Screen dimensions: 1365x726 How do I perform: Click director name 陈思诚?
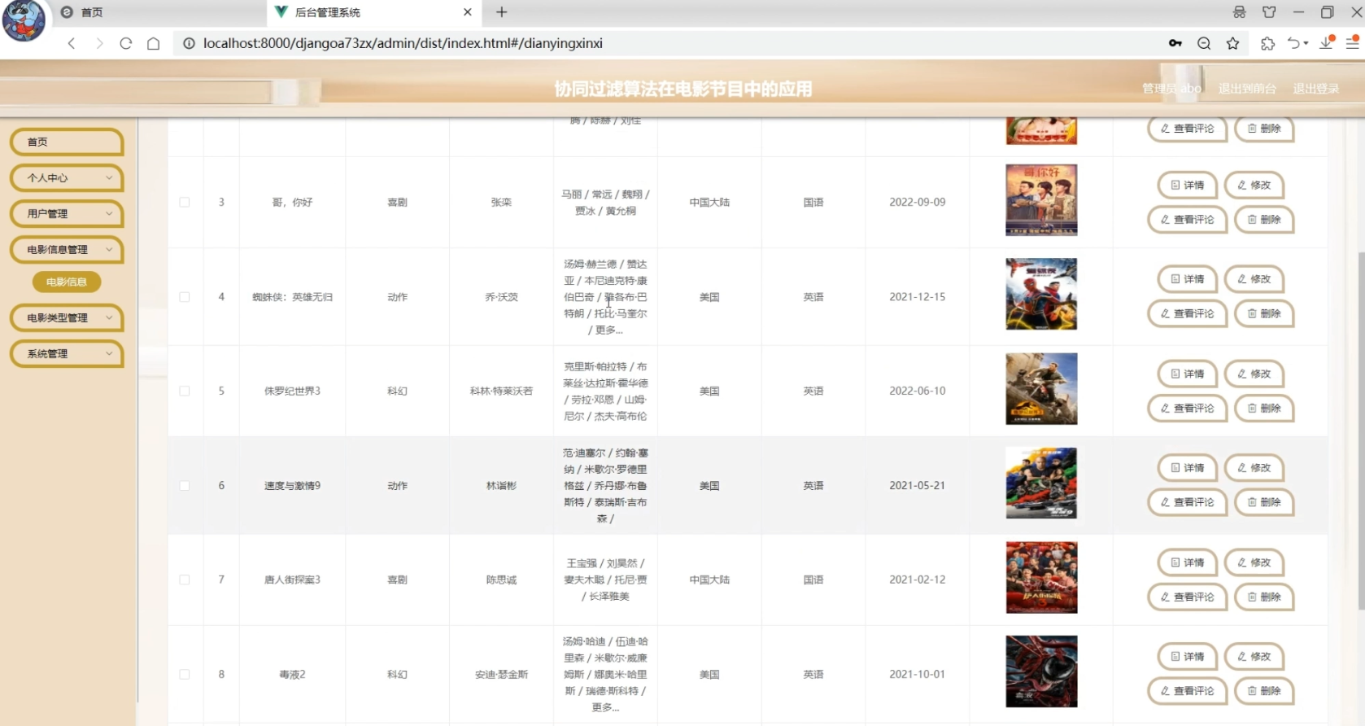501,579
